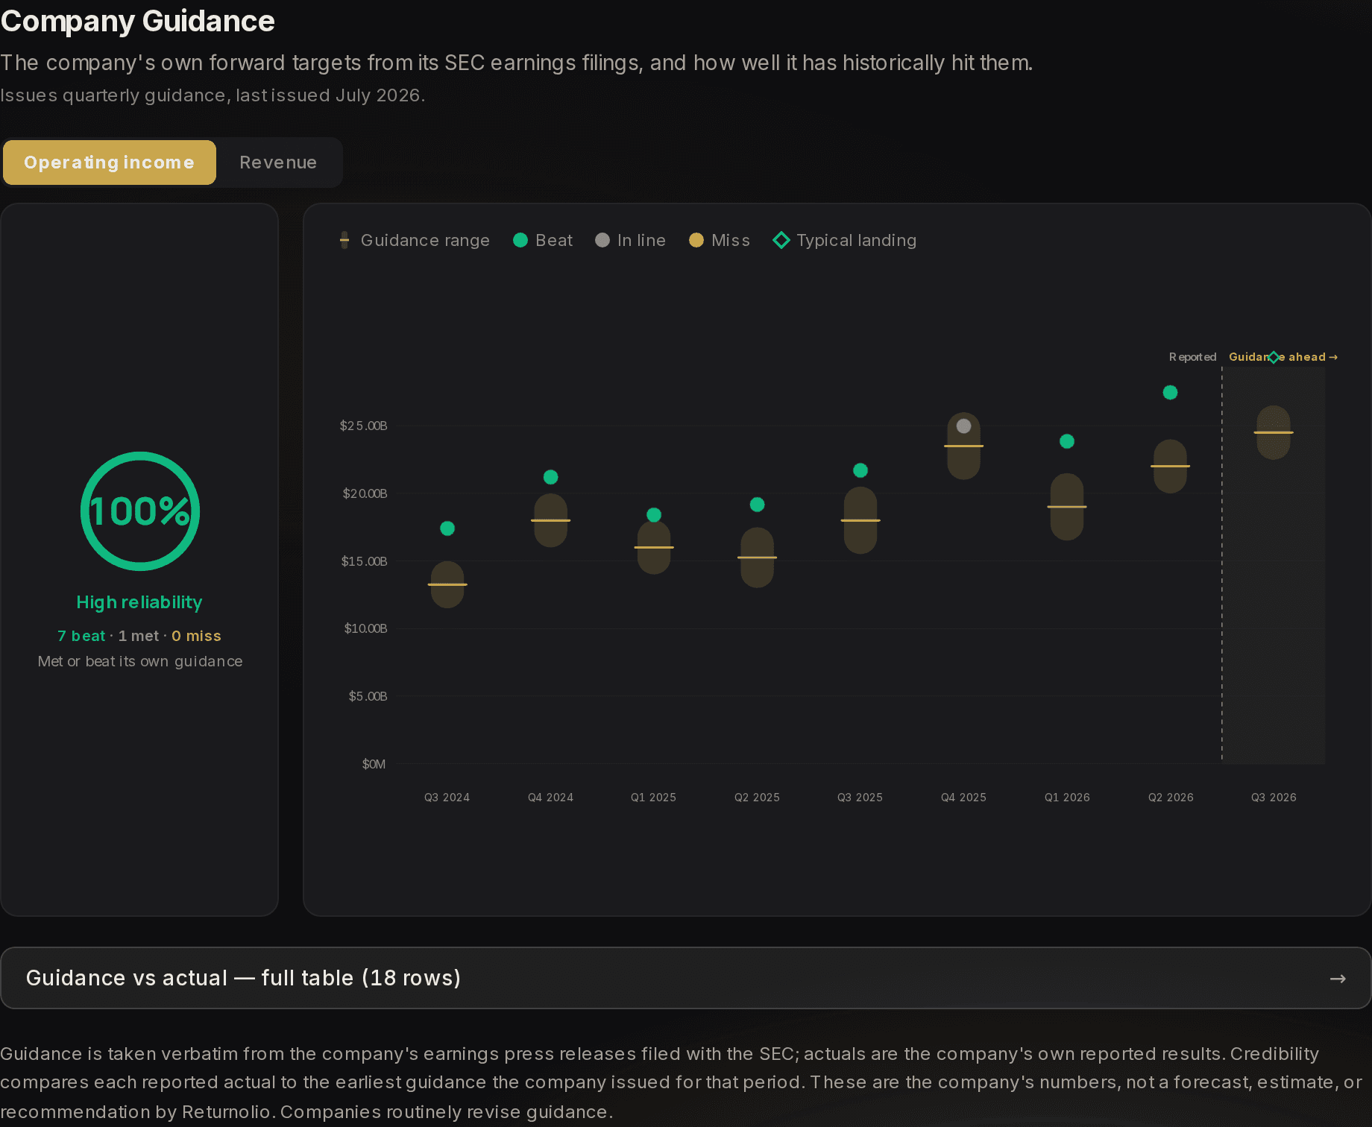1372x1127 pixels.
Task: Click the Company Guidance heading
Action: pyautogui.click(x=138, y=21)
